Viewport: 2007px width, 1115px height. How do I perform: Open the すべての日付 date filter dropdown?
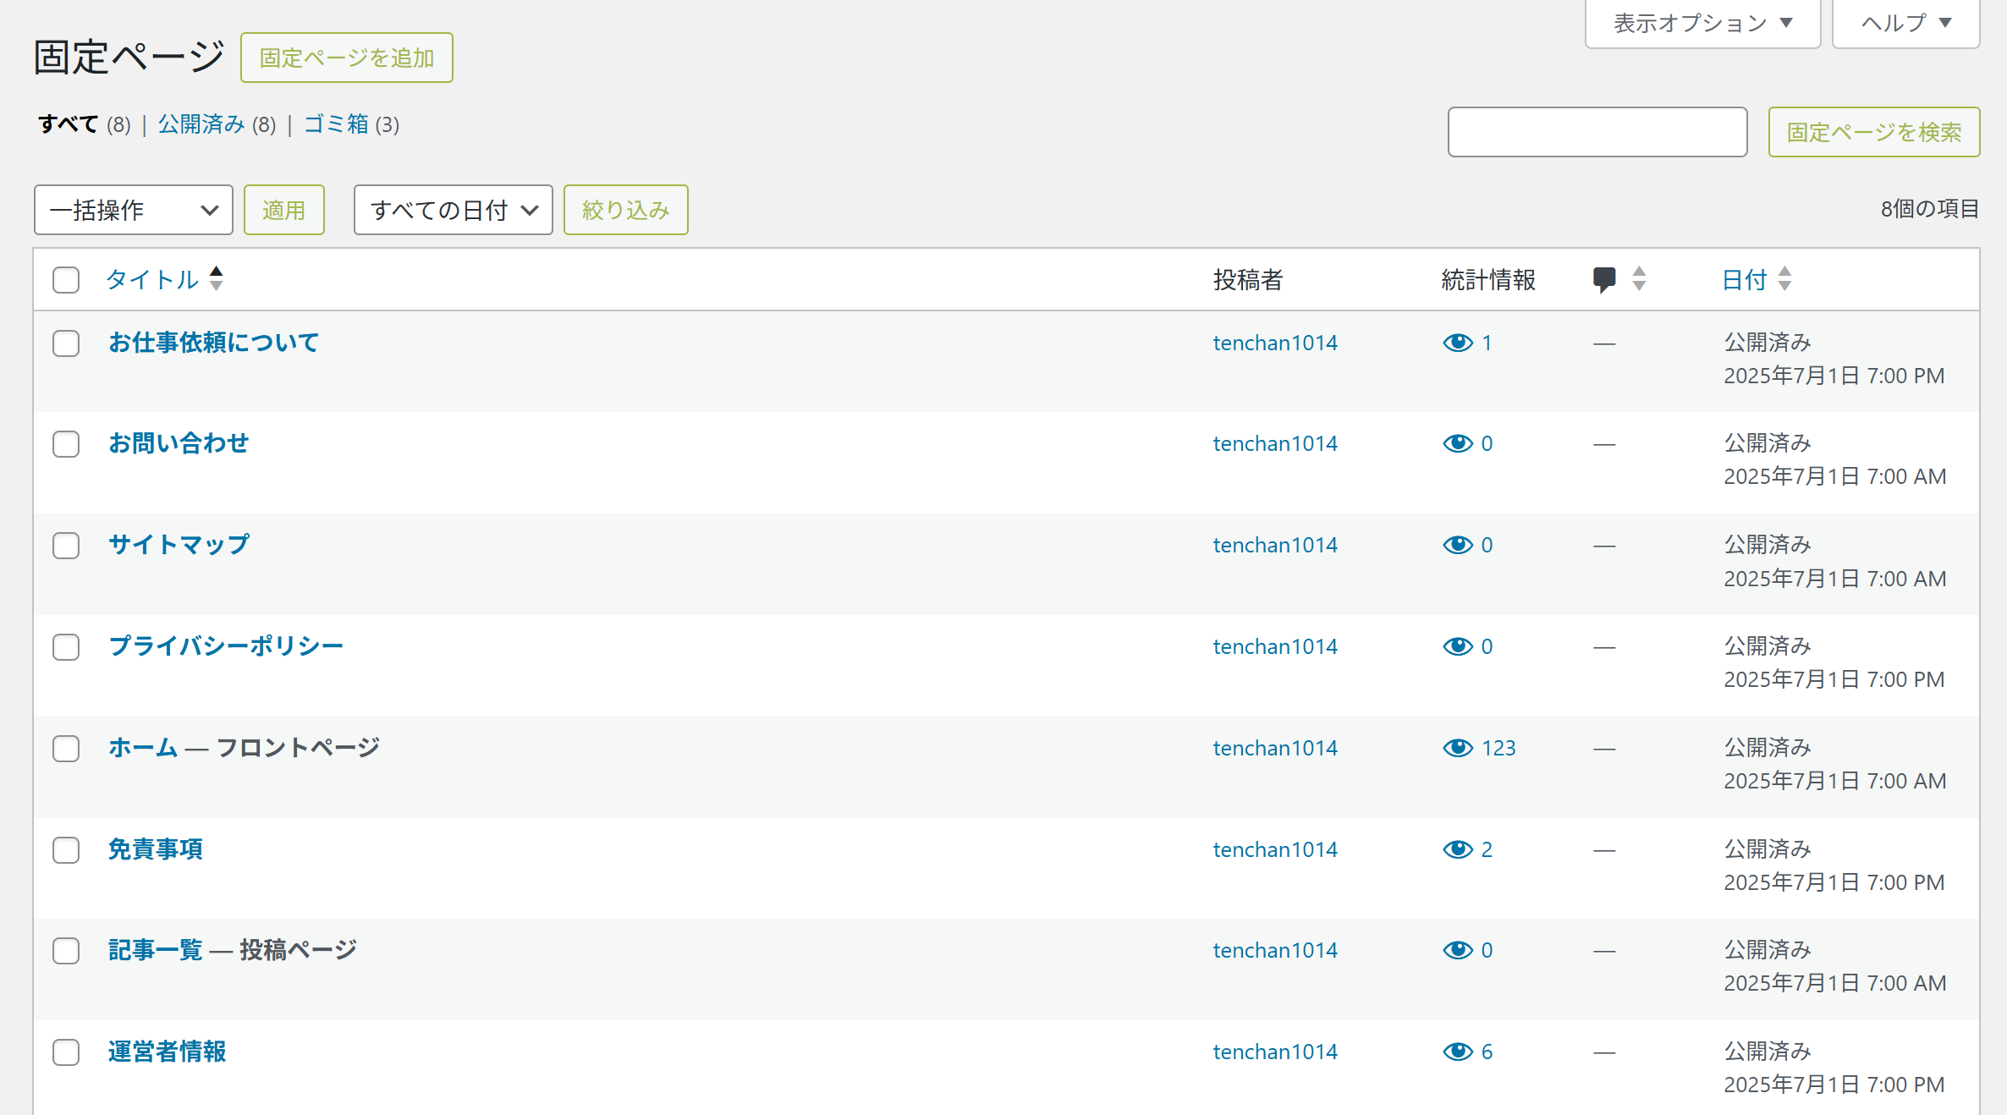click(453, 210)
